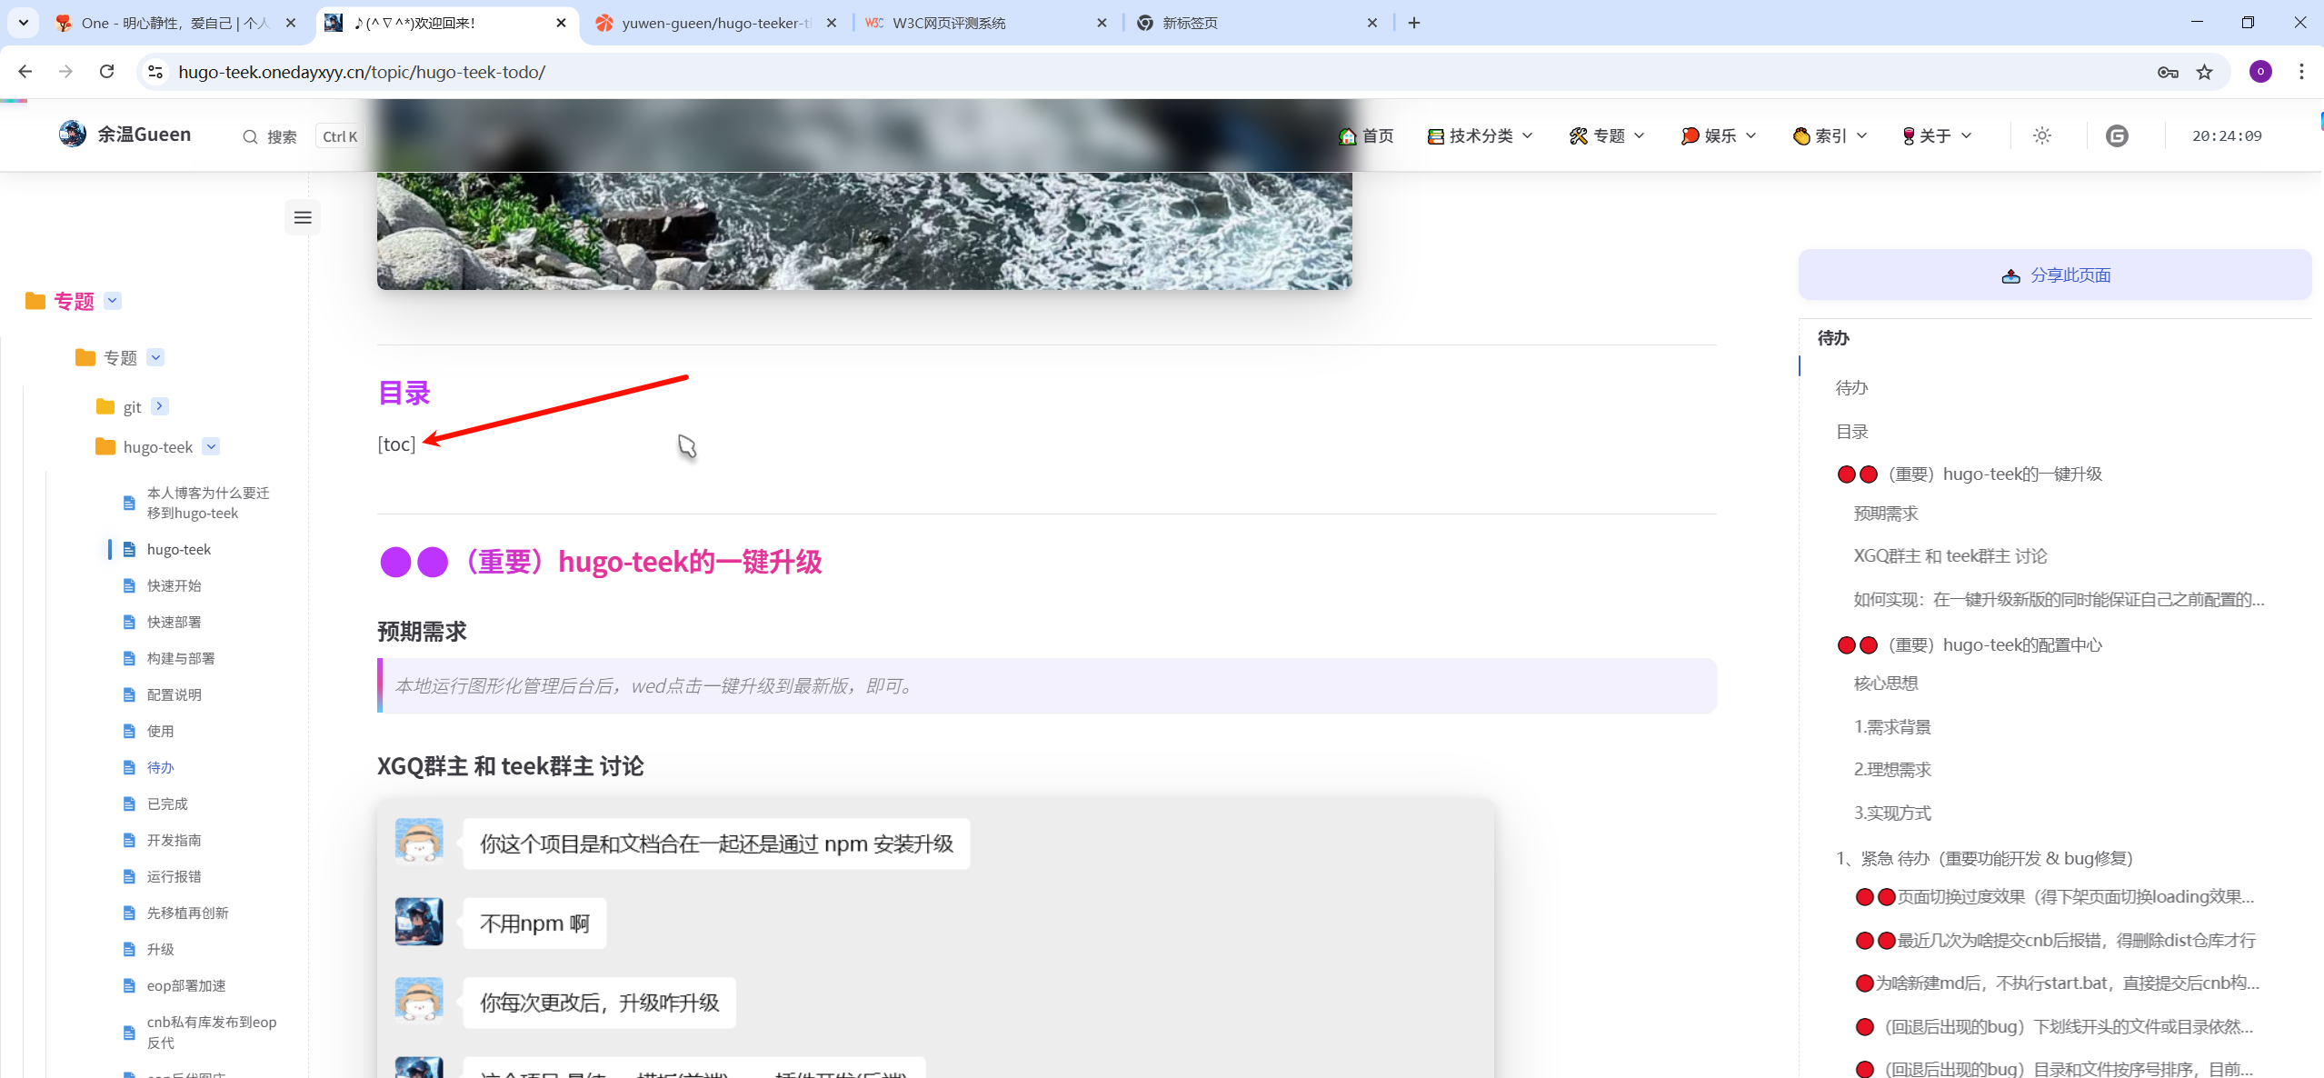The height and width of the screenshot is (1078, 2324).
Task: Bookmark this page with star icon
Action: pyautogui.click(x=2205, y=72)
